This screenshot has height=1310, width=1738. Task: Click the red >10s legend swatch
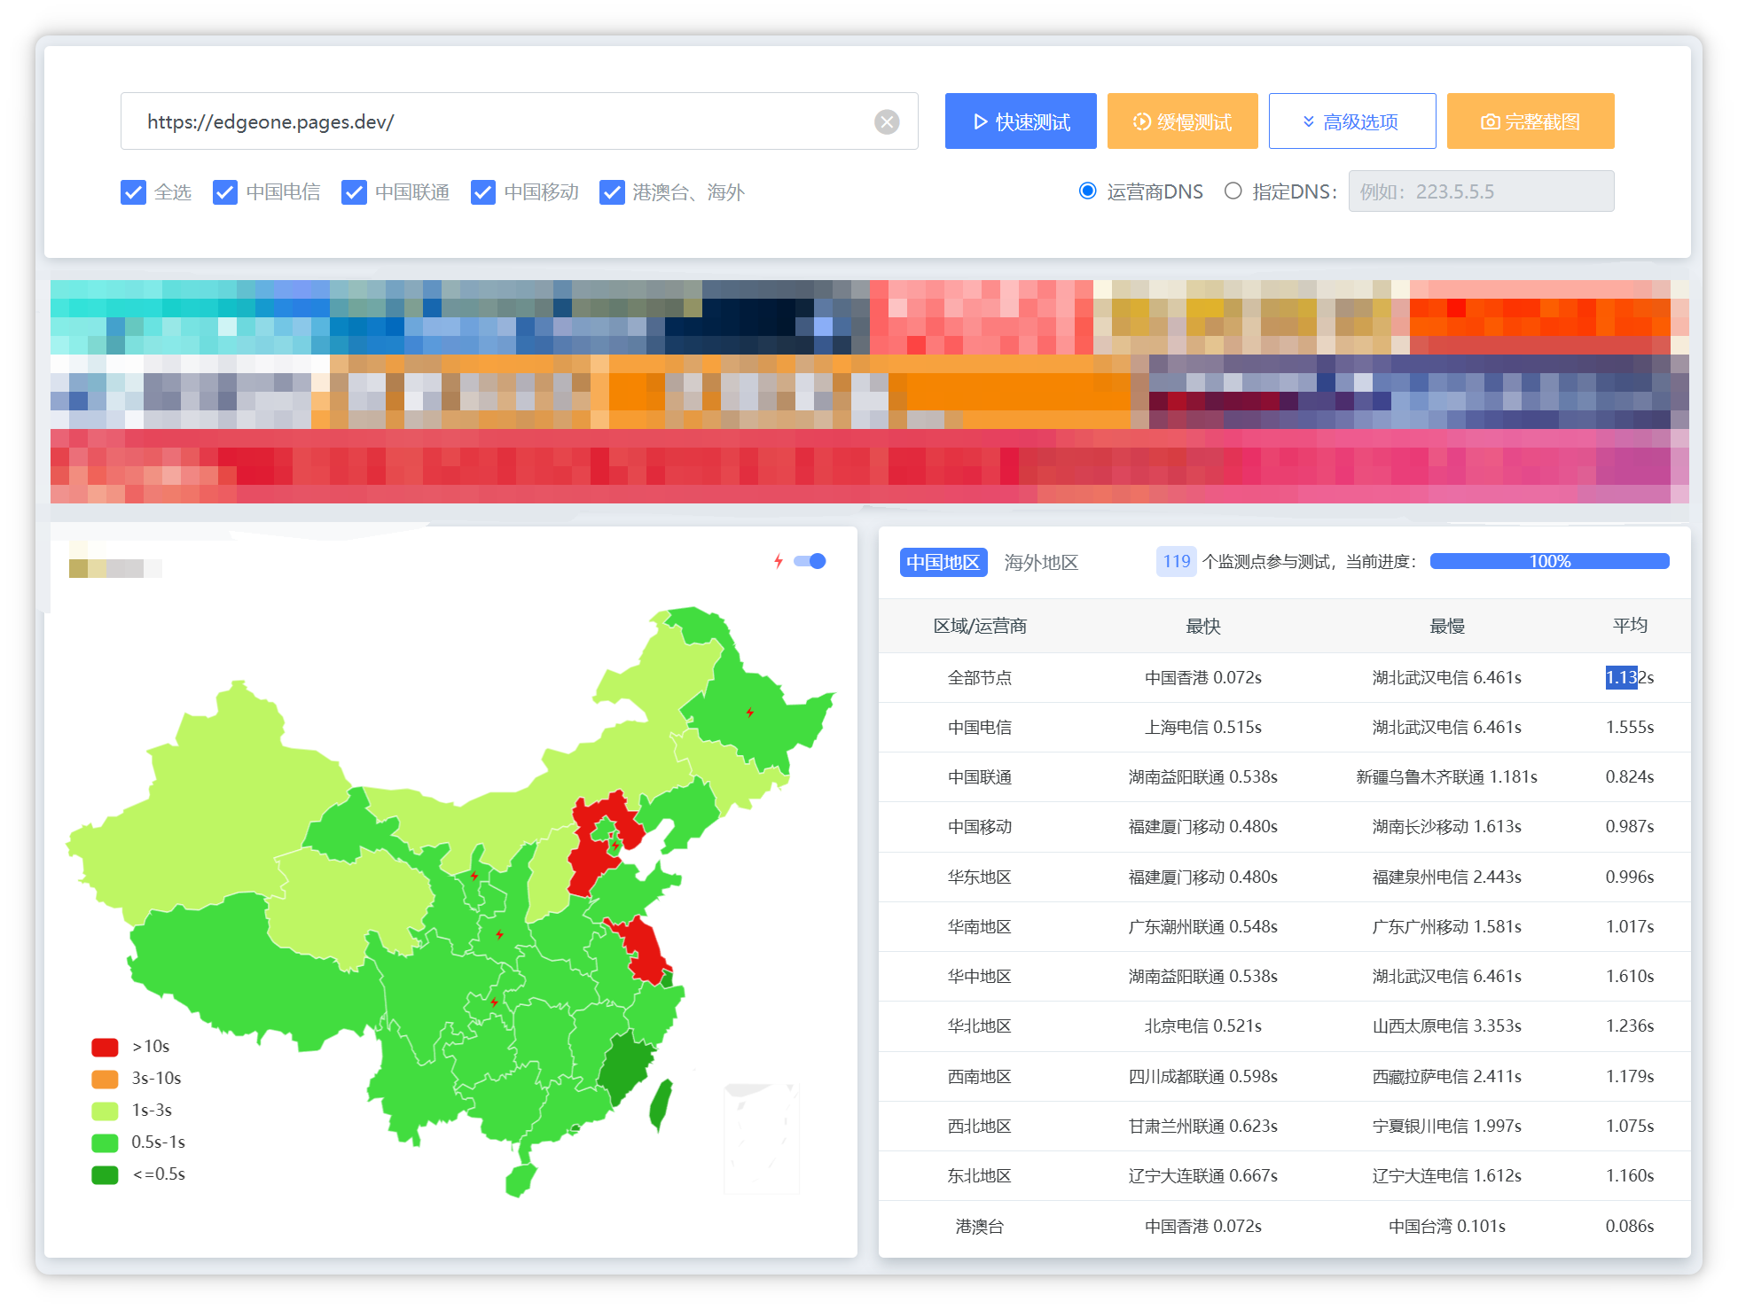(x=105, y=1047)
